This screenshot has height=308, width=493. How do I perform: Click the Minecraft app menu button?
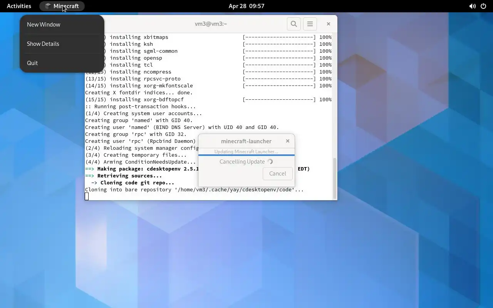tap(62, 6)
